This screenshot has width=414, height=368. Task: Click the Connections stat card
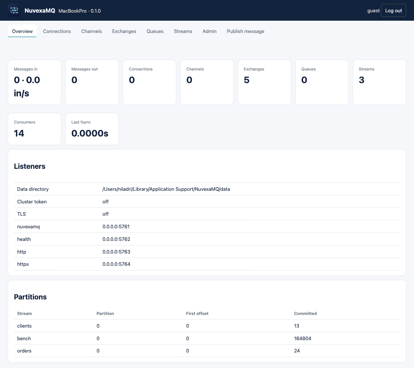149,82
